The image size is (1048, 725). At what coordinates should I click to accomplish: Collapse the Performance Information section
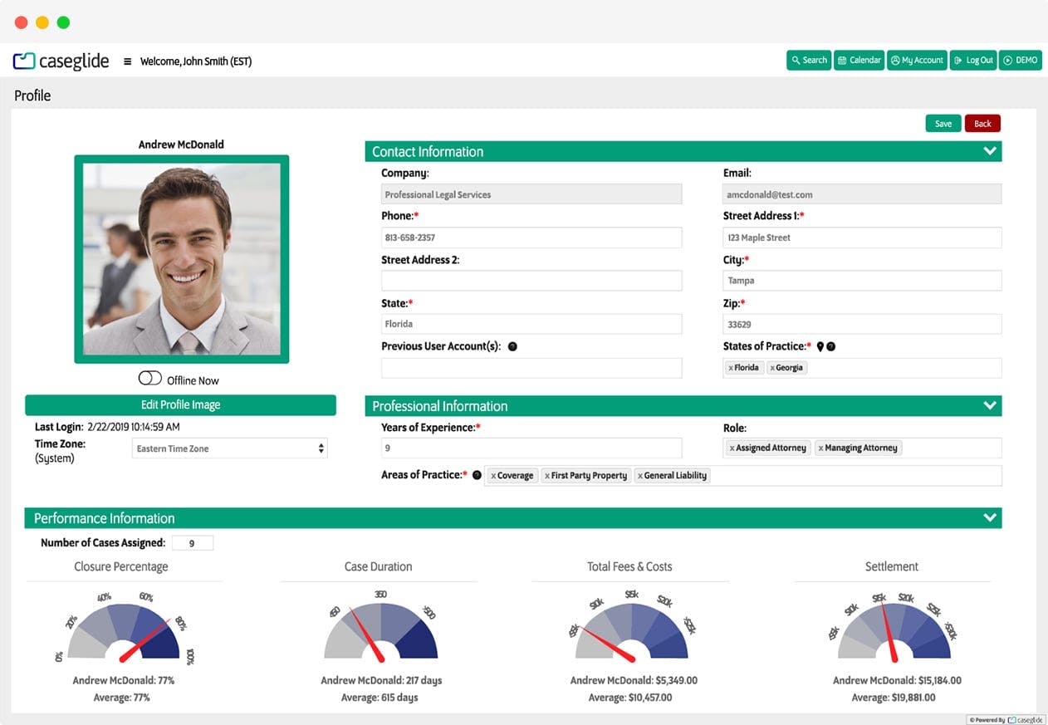[x=989, y=517]
